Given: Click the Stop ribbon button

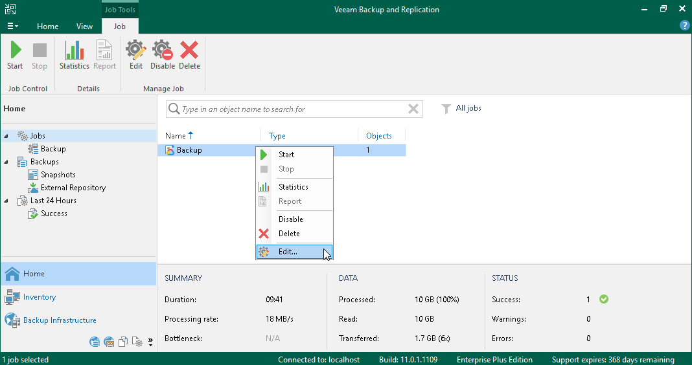Looking at the screenshot, I should [40, 55].
